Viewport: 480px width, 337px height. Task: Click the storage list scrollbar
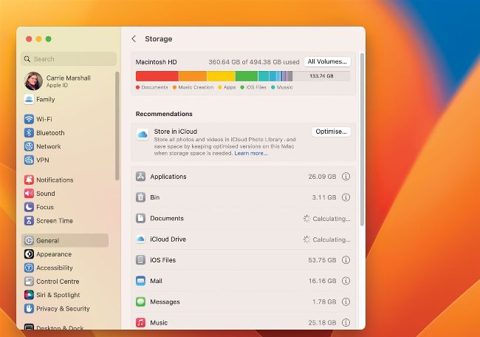(x=361, y=140)
